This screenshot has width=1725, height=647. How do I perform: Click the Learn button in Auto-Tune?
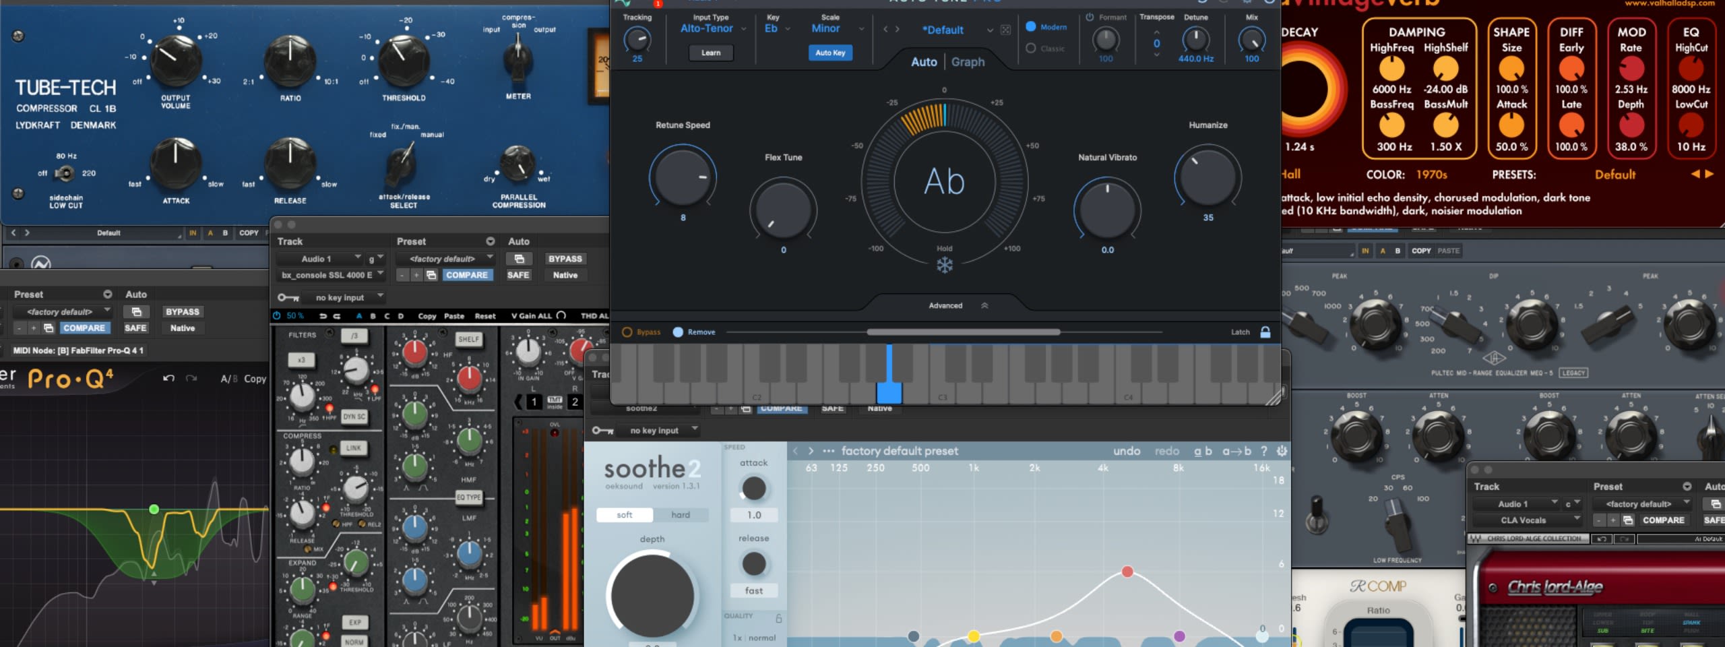click(x=711, y=53)
